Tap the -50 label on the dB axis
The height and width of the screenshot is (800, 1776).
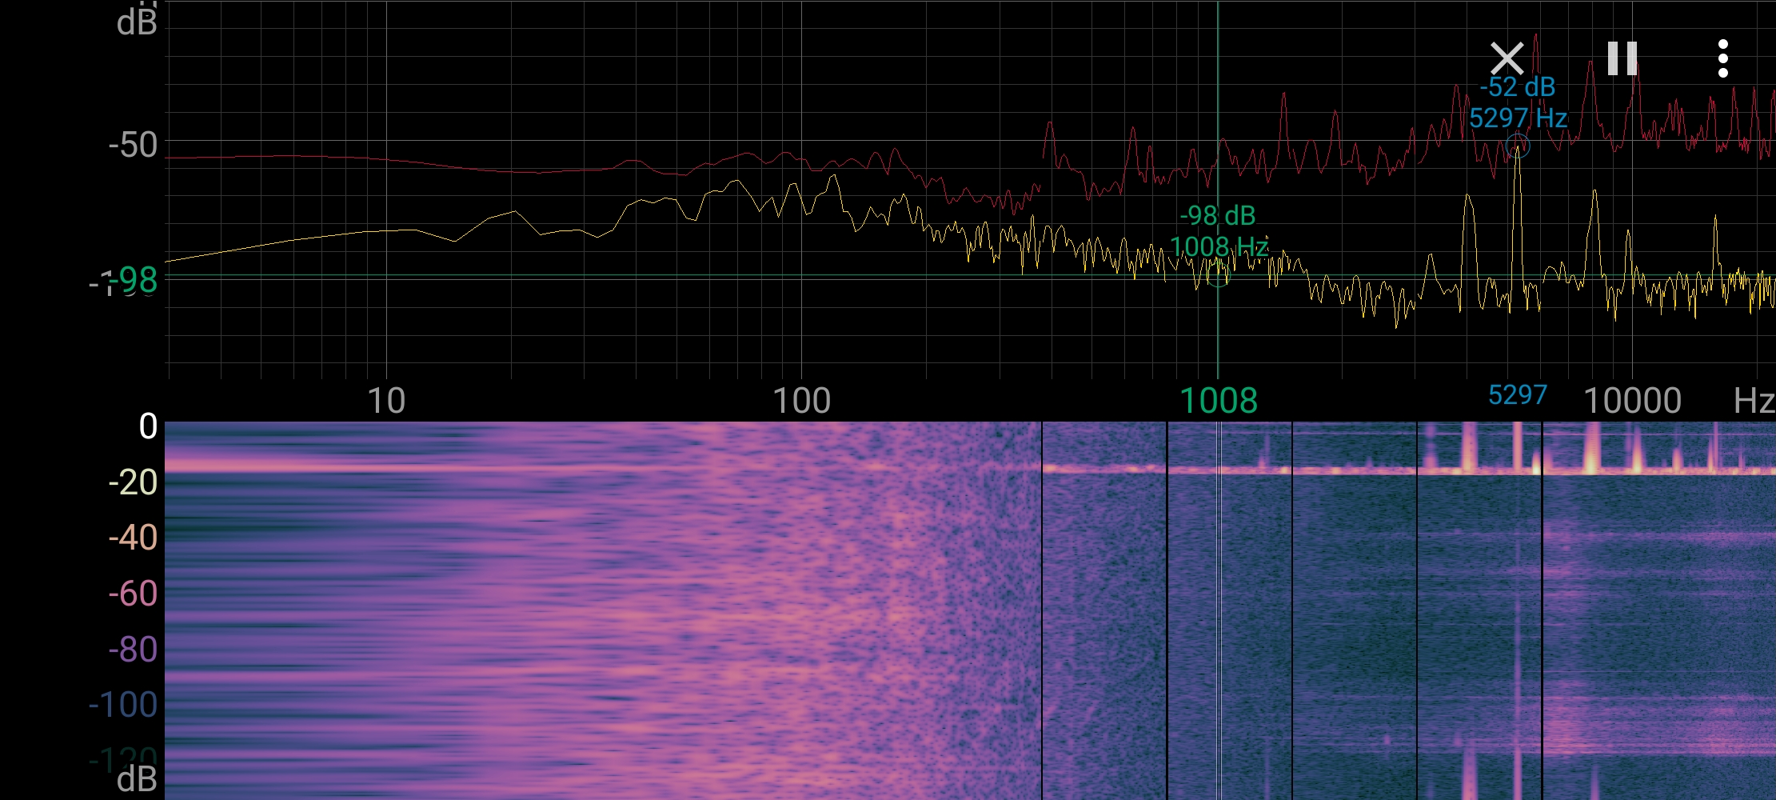[133, 146]
